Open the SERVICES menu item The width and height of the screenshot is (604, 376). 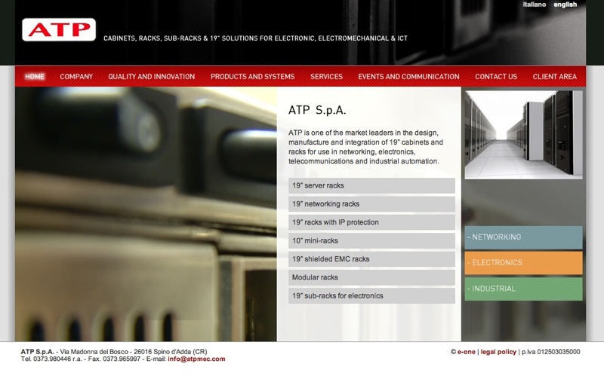[x=326, y=77]
